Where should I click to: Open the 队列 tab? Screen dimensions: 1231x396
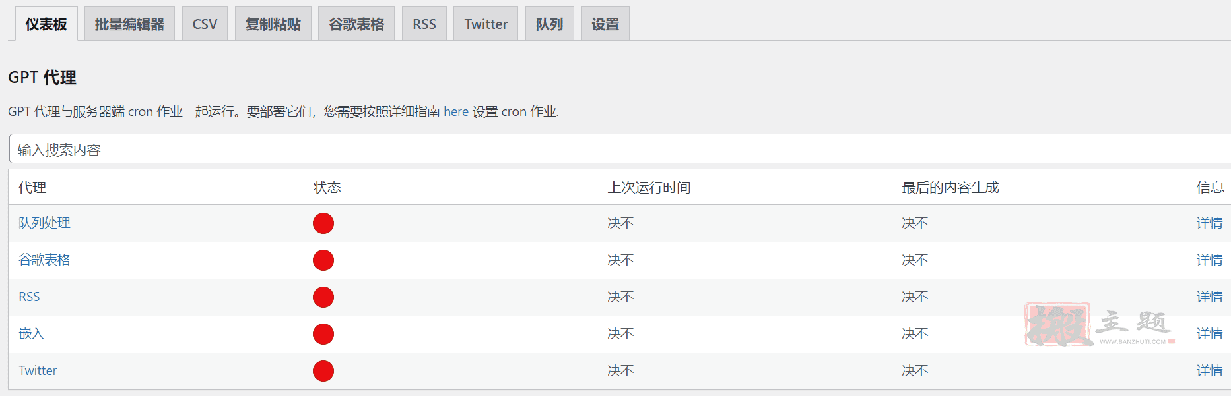pos(549,24)
